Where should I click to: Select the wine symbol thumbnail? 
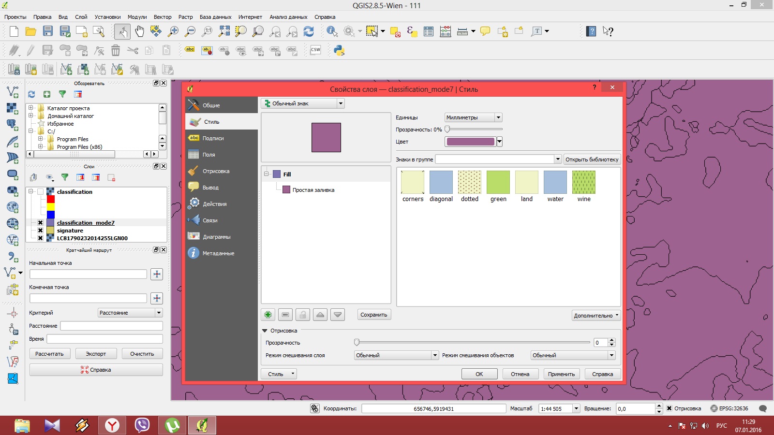(x=584, y=187)
